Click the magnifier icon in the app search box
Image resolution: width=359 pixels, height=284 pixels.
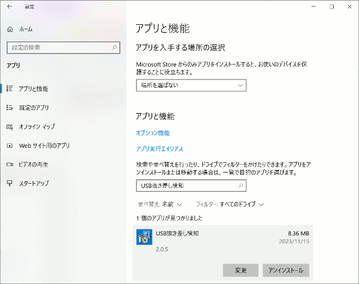(240, 185)
